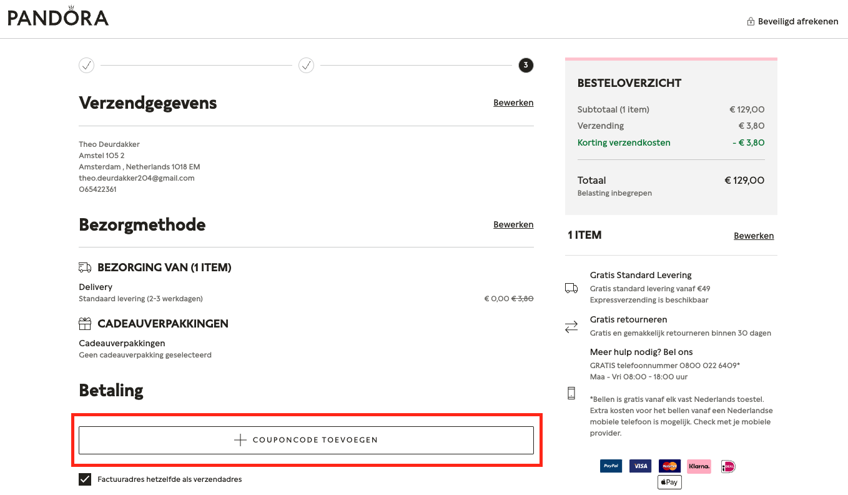Click the address line Amstel 105 2
The width and height of the screenshot is (848, 495).
point(102,156)
